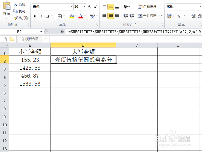Select cell containing 1568.56
Image resolution: width=202 pixels, height=152 pixels.
pos(30,83)
